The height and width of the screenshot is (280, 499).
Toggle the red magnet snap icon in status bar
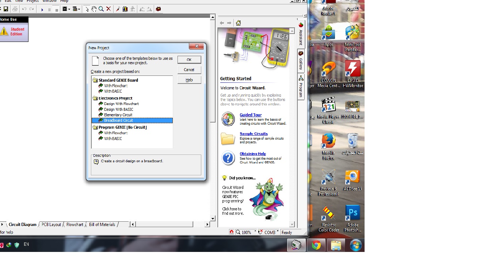[x=232, y=232]
